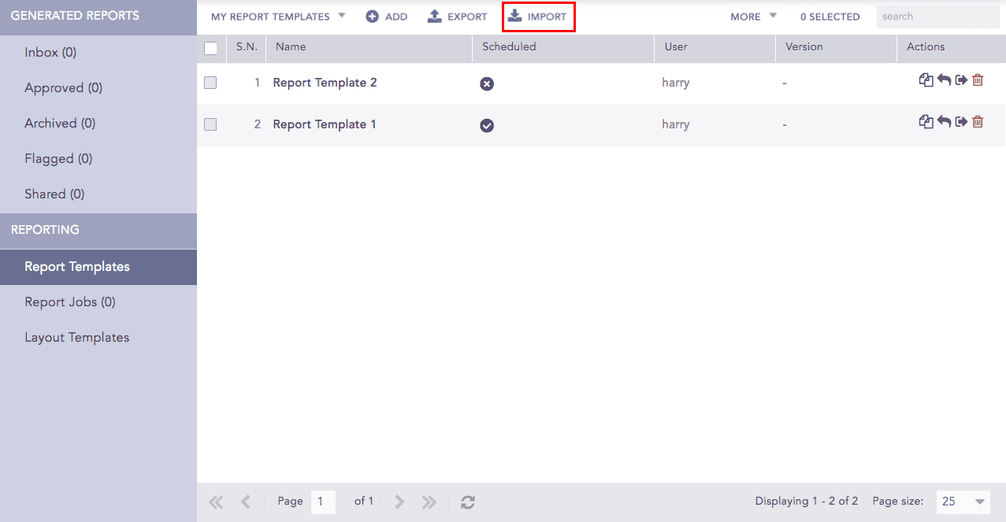The image size is (1006, 522).
Task: Open the Page size dropdown
Action: coord(963,502)
